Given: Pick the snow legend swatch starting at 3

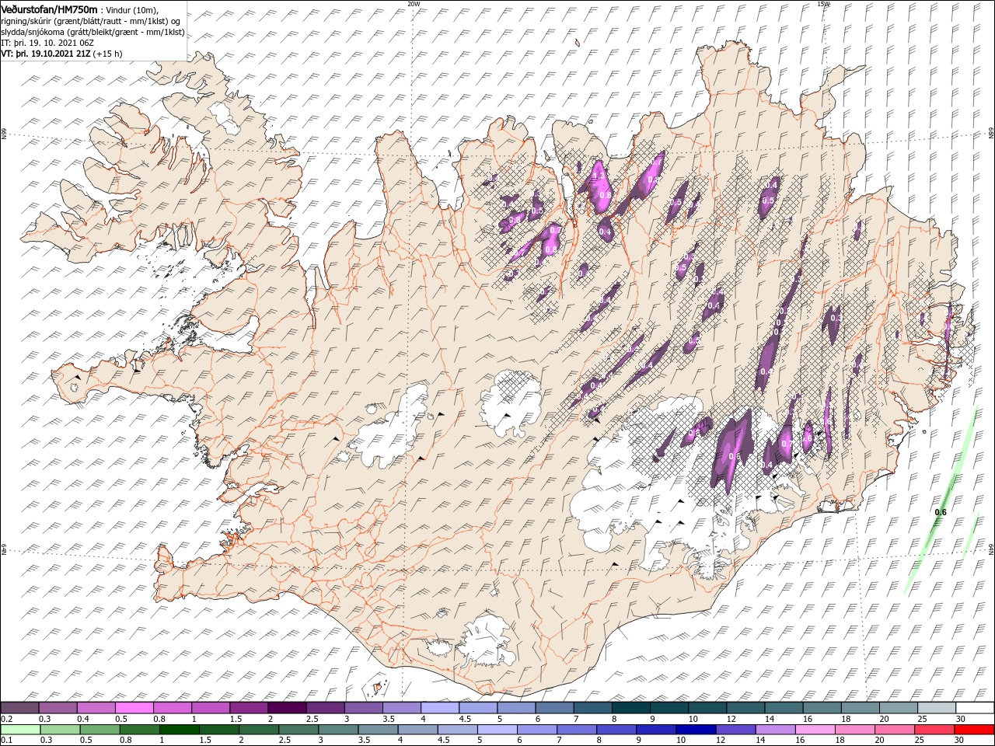Looking at the screenshot, I should [363, 707].
